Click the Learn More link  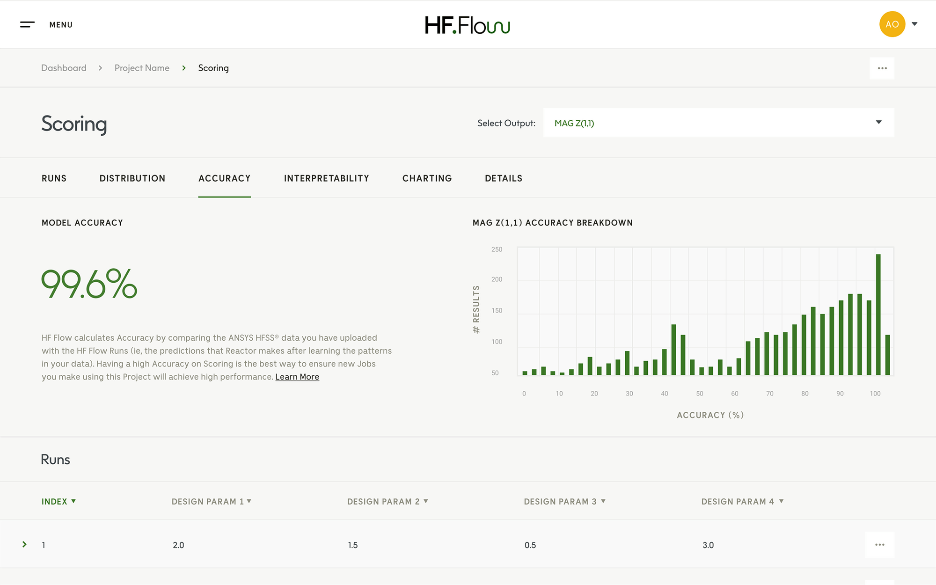(297, 377)
